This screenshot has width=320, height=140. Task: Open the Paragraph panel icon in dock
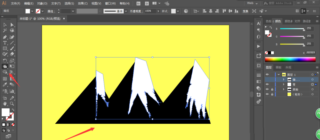pyautogui.click(x=259, y=30)
